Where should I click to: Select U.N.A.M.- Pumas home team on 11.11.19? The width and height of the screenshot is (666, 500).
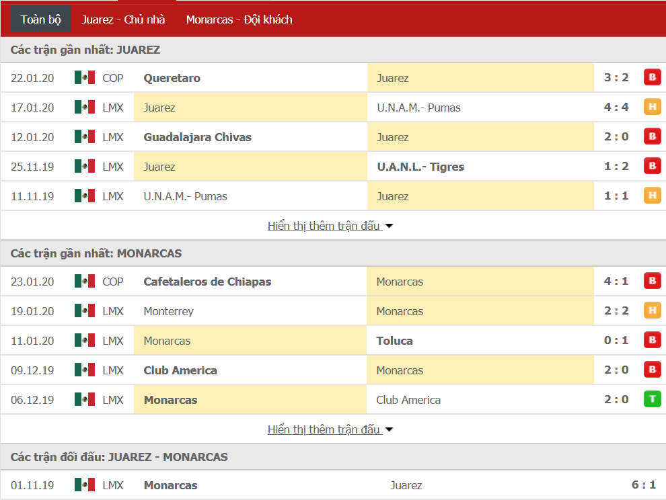click(x=185, y=196)
